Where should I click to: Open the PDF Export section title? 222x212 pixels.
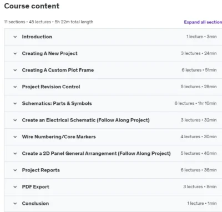click(36, 186)
